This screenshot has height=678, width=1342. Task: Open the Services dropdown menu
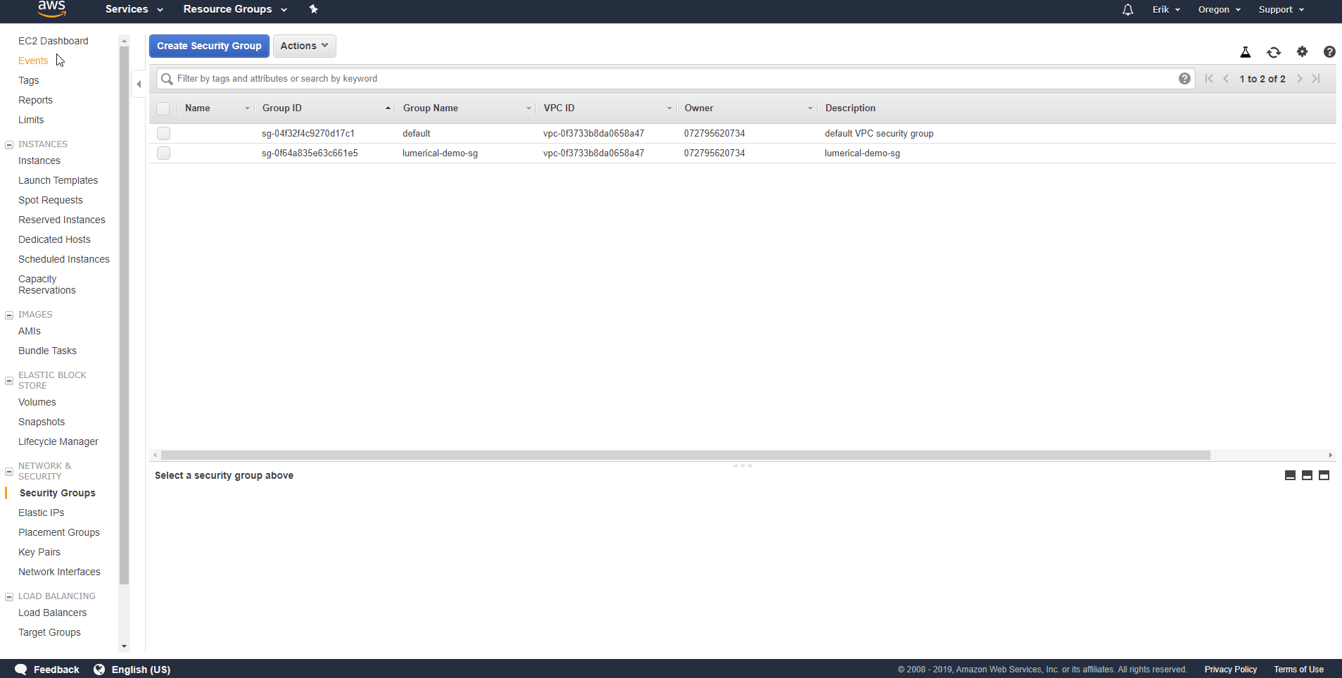click(x=134, y=9)
